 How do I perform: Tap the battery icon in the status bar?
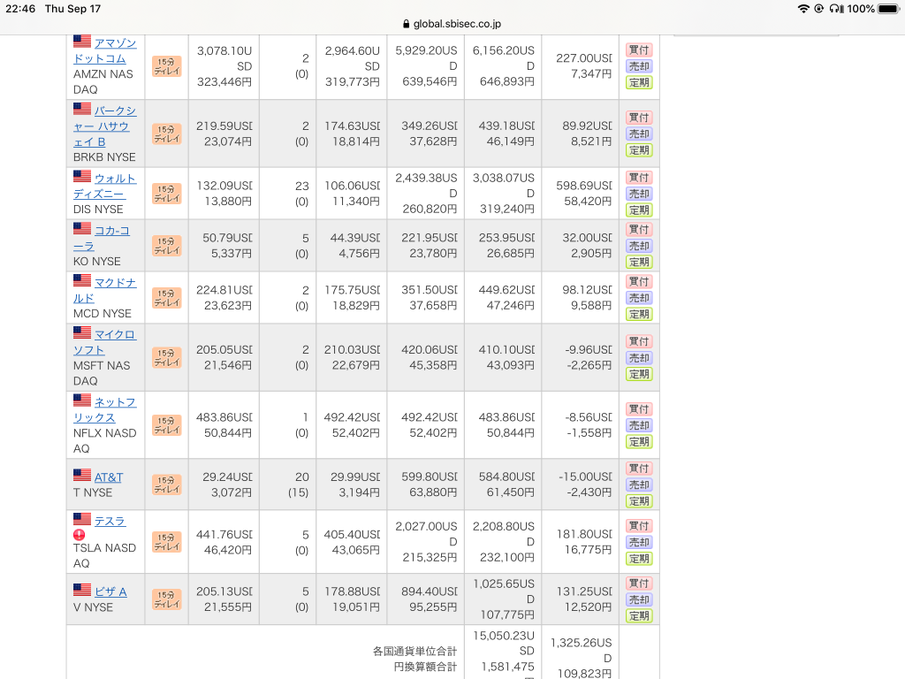[889, 9]
